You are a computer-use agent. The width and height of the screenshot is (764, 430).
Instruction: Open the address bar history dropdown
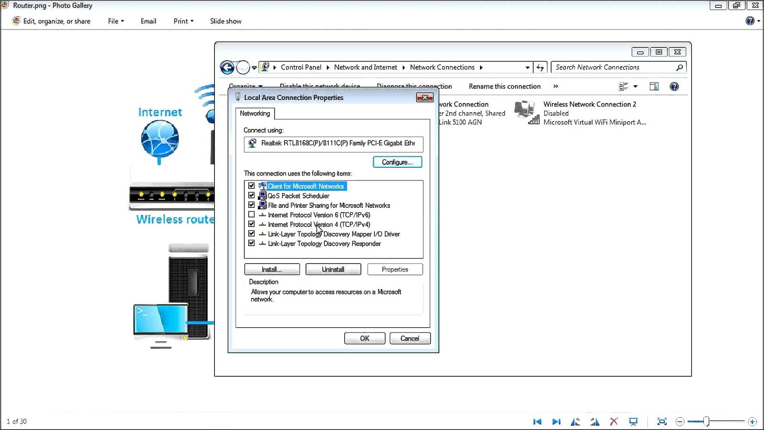(527, 67)
